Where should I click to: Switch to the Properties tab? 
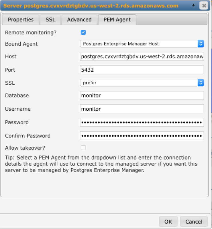pyautogui.click(x=21, y=20)
